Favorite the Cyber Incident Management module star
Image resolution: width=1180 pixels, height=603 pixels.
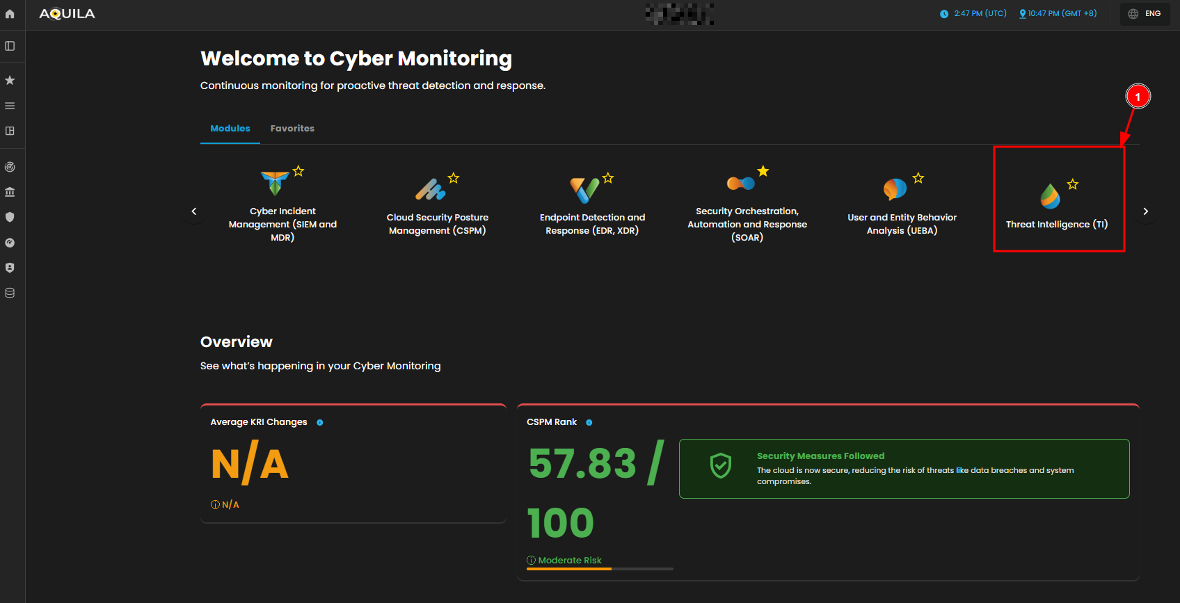point(298,171)
